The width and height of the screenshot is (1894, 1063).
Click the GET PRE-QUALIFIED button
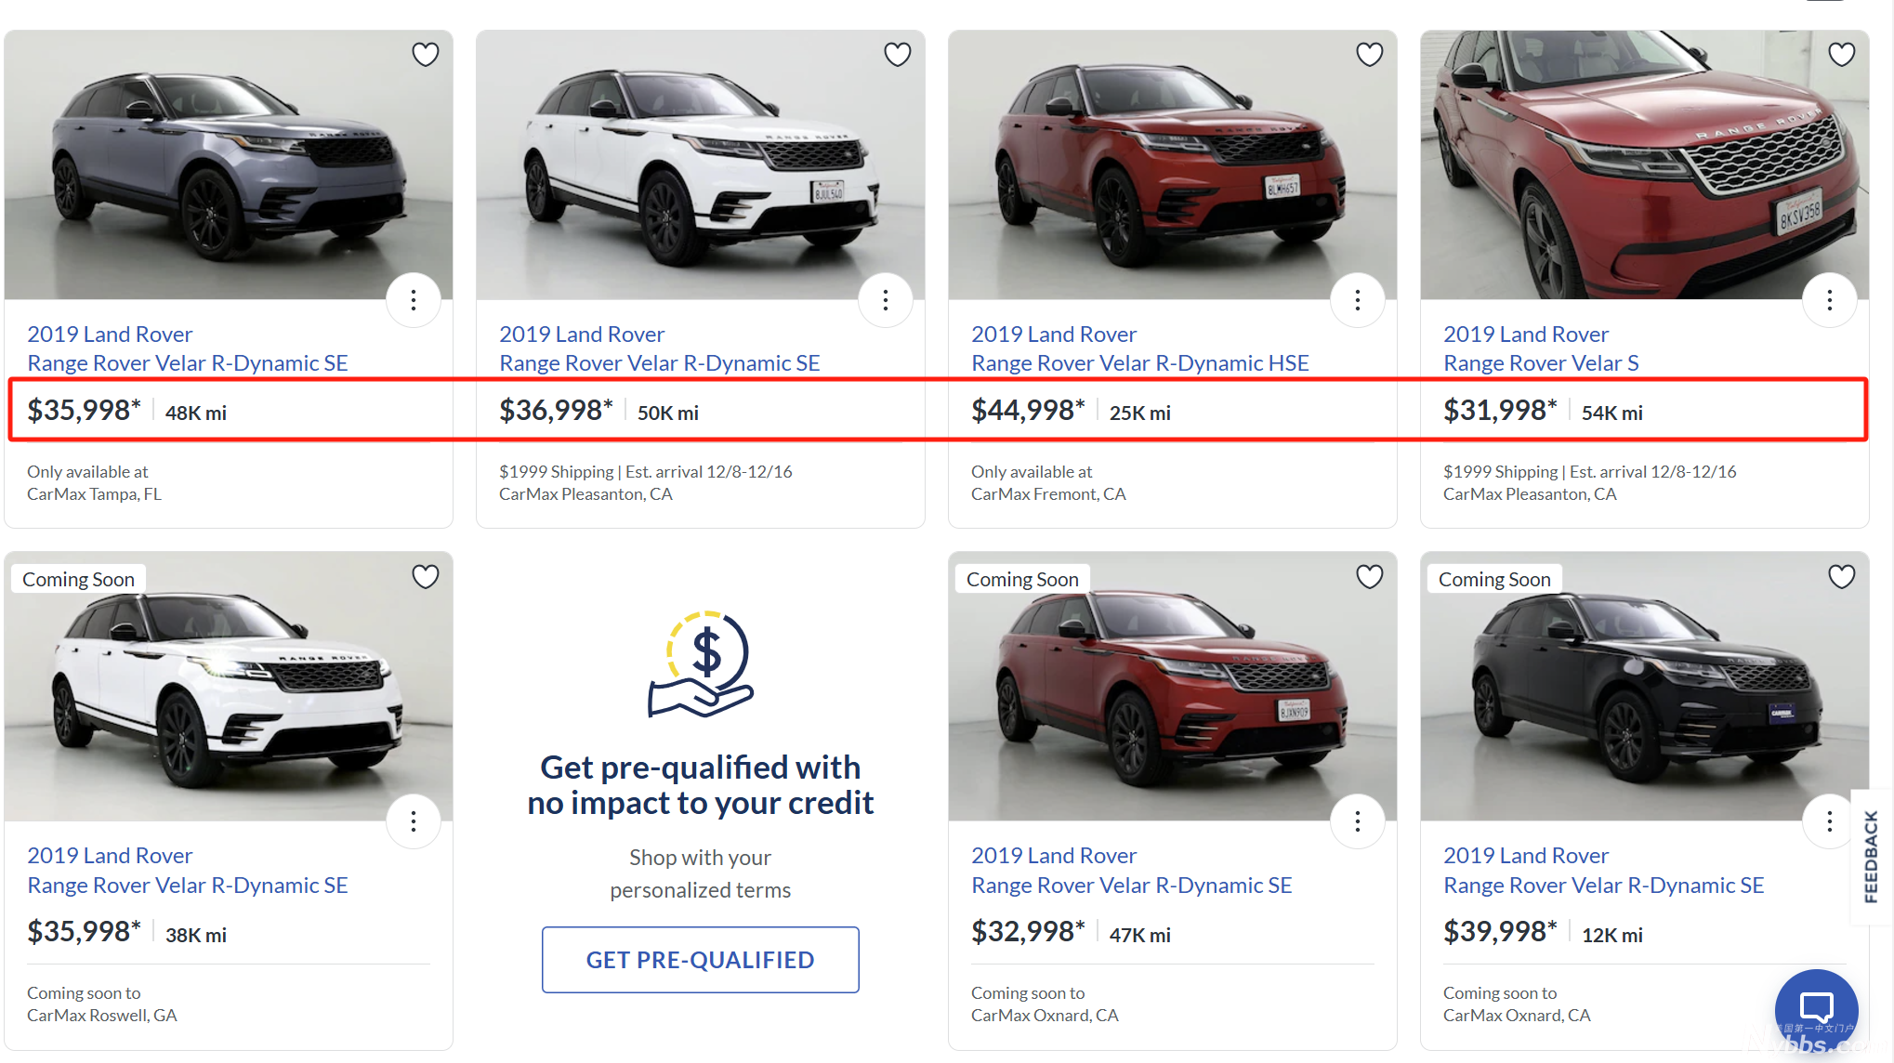[x=701, y=960]
